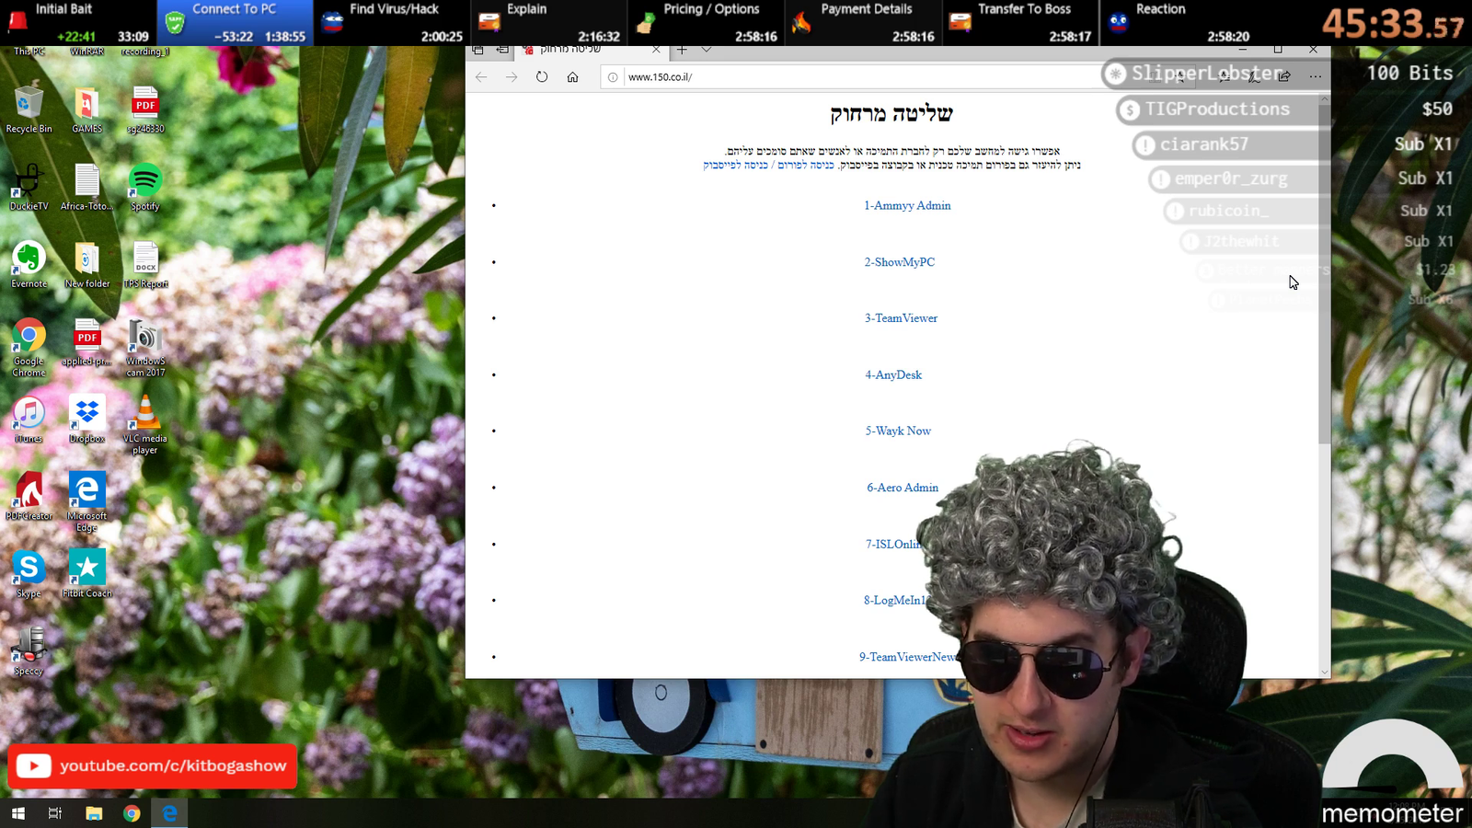Launch iTunes from the desktop
Image resolution: width=1472 pixels, height=828 pixels.
[29, 419]
